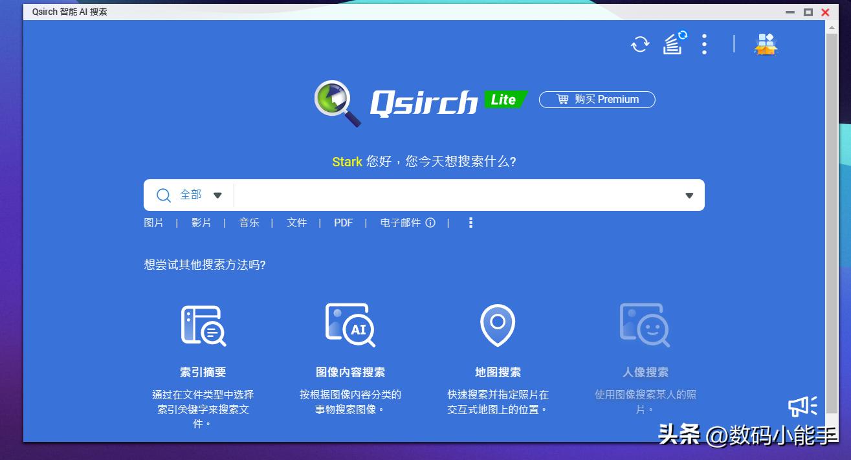Click the 图片 filter link
Screen dimensions: 851x460
coord(154,223)
